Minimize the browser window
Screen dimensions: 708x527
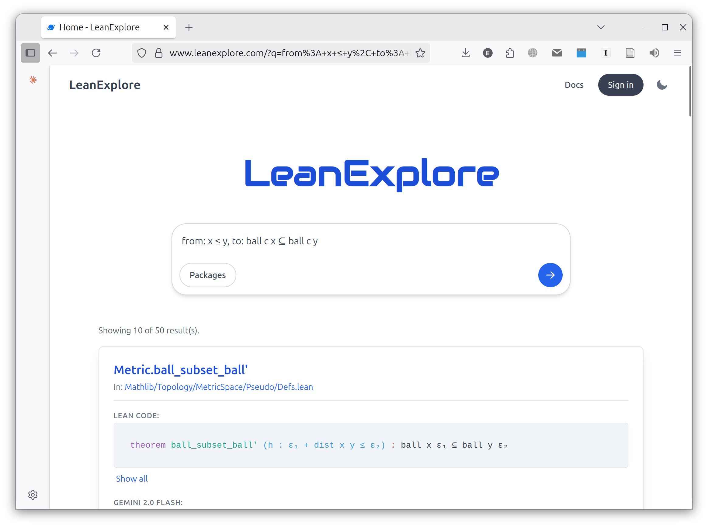coord(646,27)
